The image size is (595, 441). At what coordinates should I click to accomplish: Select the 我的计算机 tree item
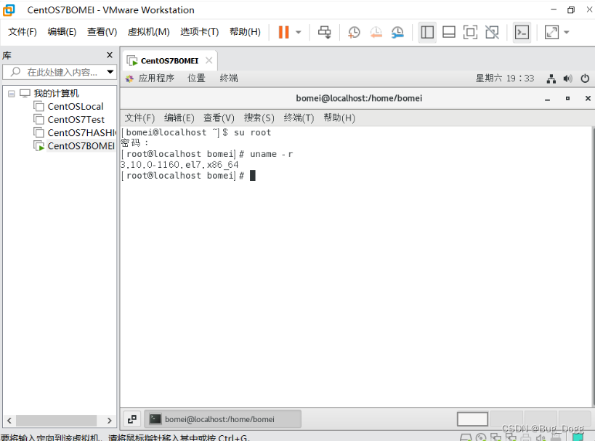[56, 94]
